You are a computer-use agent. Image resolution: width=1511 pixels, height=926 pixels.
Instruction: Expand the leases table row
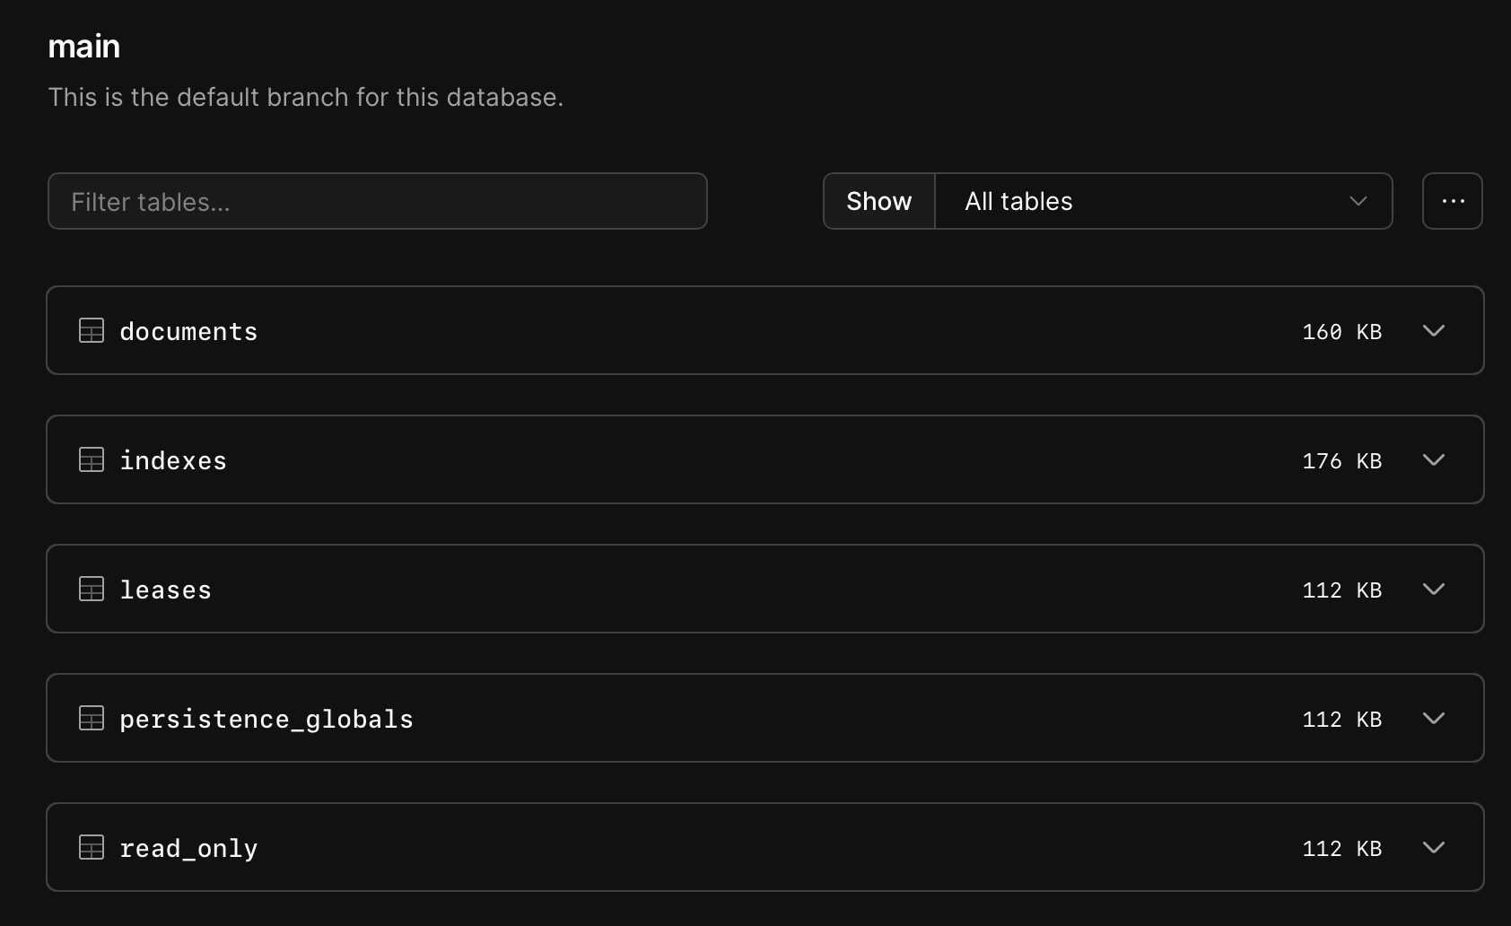(1434, 590)
